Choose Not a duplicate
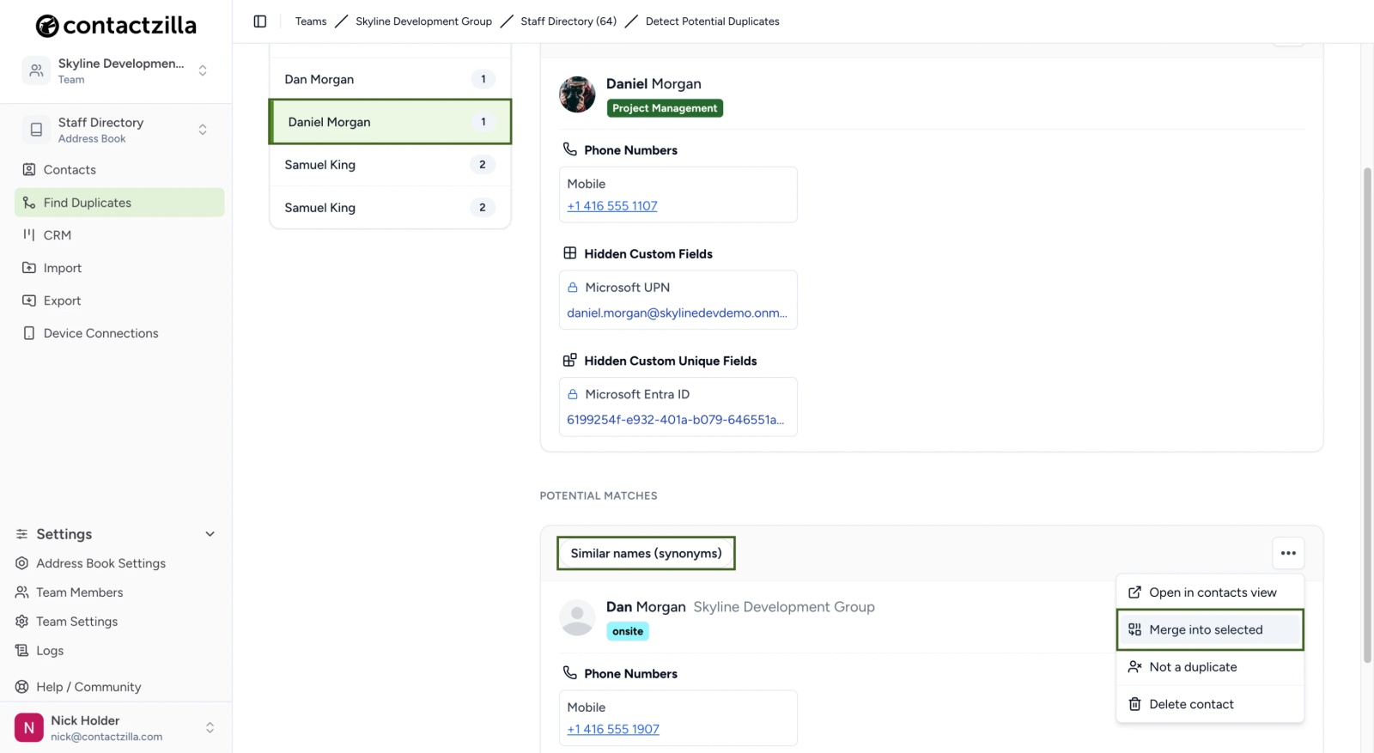Screen dimensions: 1374x753 pyautogui.click(x=1210, y=667)
